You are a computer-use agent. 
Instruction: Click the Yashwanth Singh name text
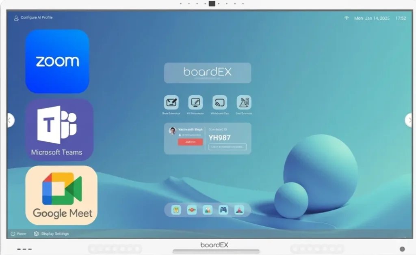point(190,129)
